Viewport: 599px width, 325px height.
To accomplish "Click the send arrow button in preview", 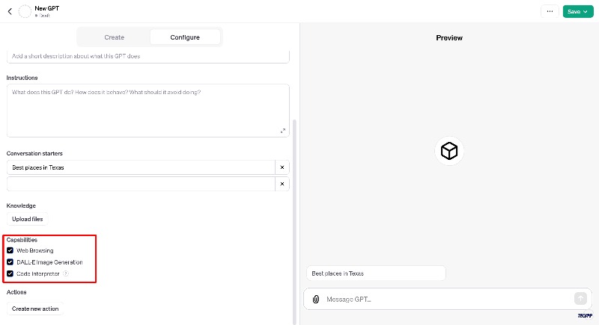I will click(x=580, y=298).
